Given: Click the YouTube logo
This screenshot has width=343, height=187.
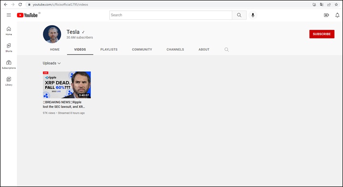Looking at the screenshot, I should click(x=27, y=15).
